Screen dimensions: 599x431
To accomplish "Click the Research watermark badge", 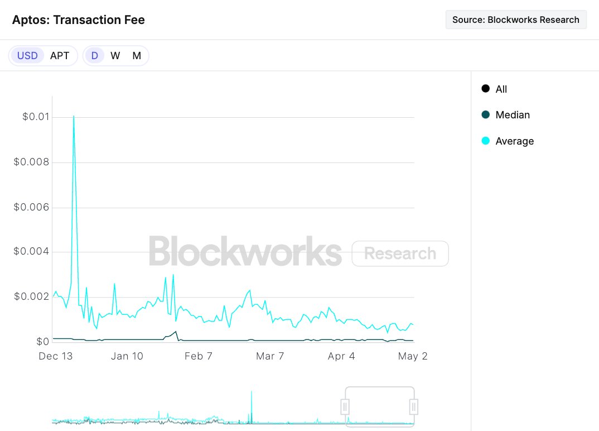I will click(x=400, y=253).
